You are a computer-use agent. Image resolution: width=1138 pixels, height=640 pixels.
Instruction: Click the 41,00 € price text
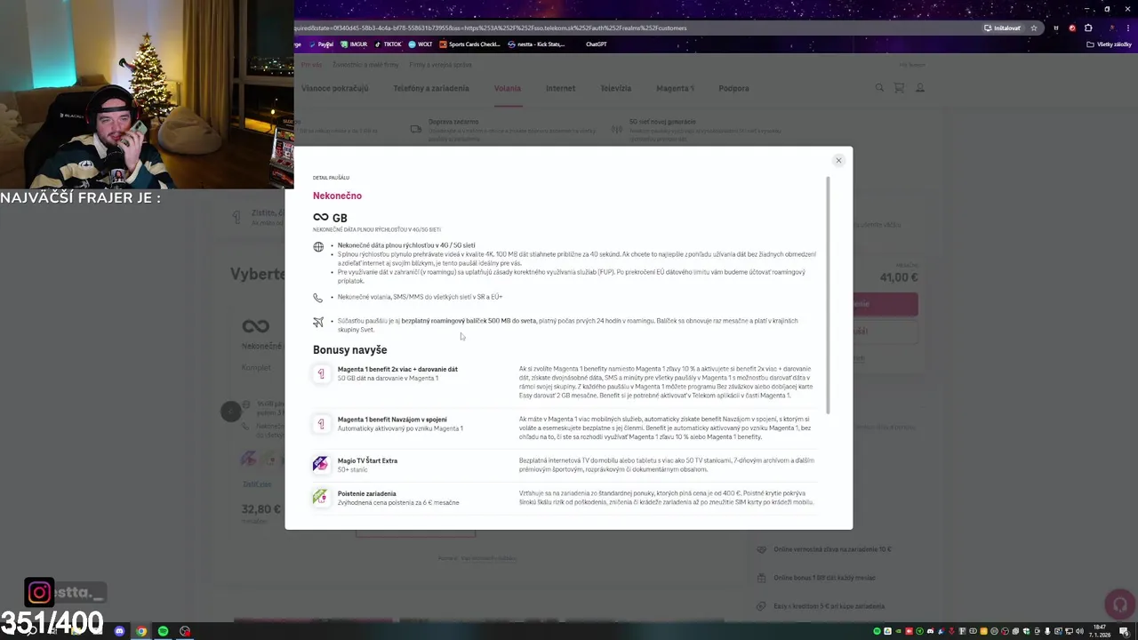click(x=899, y=277)
